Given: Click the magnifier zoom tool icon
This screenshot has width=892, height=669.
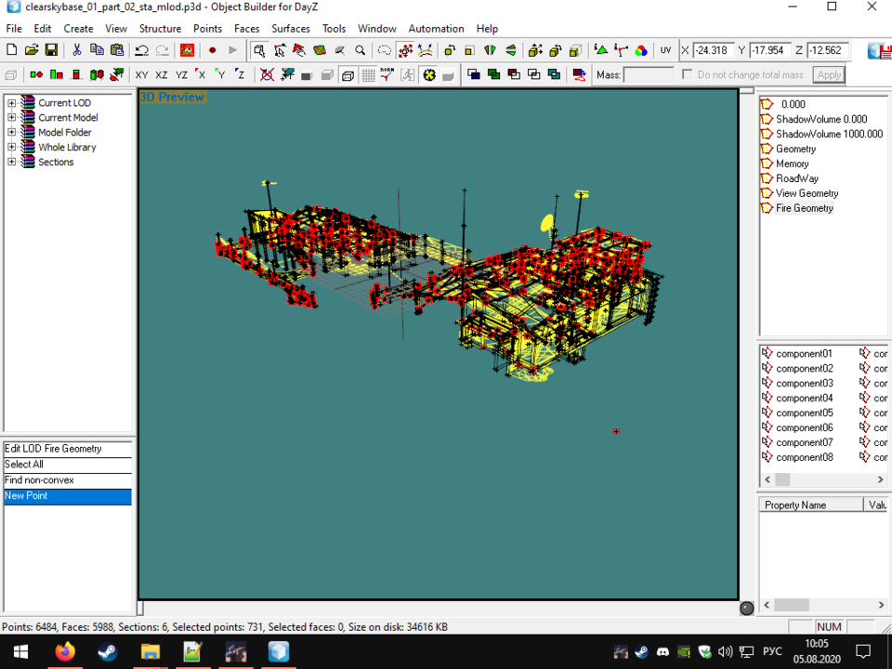Looking at the screenshot, I should tap(360, 50).
